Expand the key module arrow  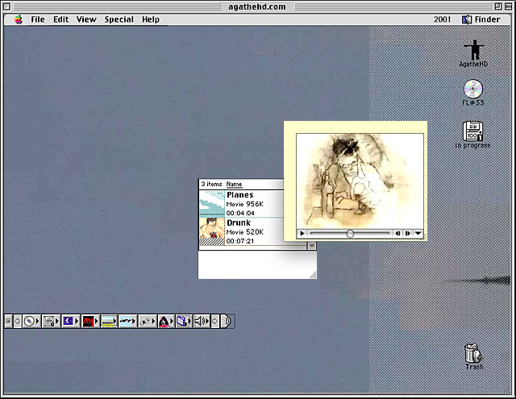tap(154, 321)
